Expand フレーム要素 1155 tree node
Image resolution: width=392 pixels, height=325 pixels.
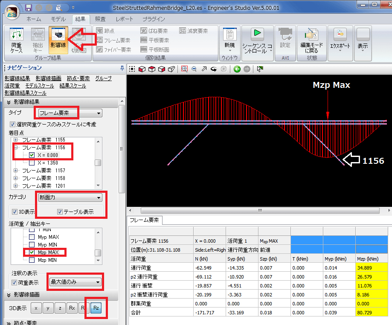(x=16, y=140)
